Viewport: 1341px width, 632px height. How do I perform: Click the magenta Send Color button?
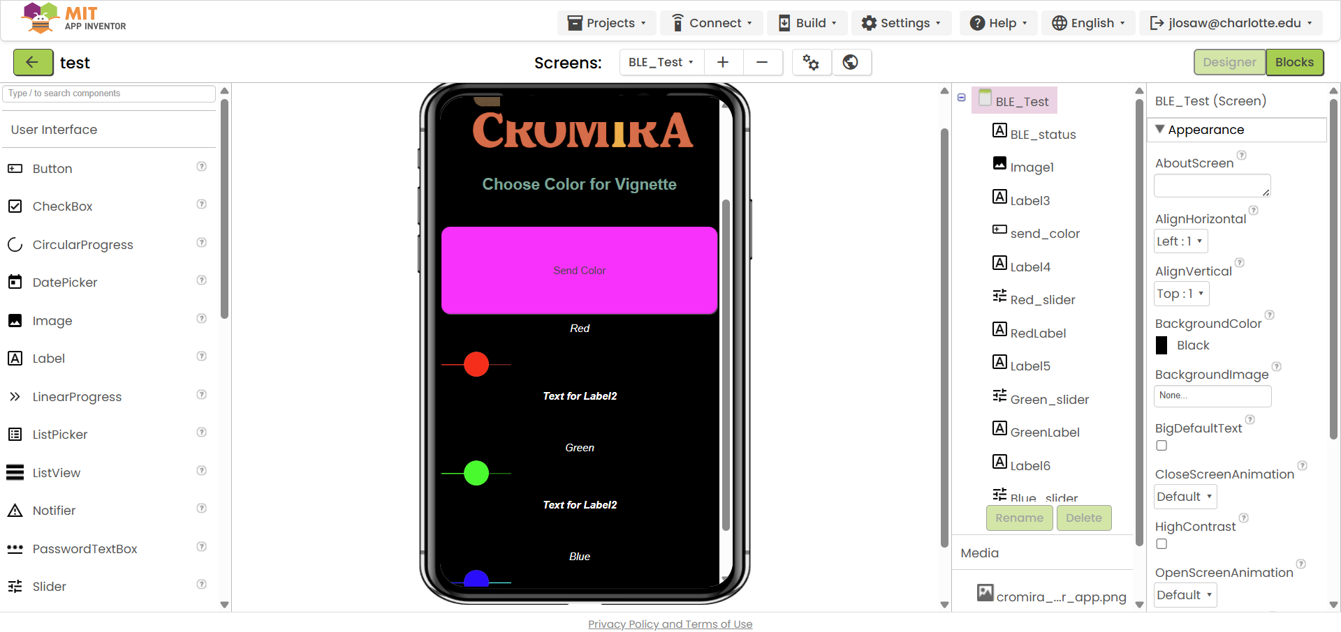pos(579,271)
